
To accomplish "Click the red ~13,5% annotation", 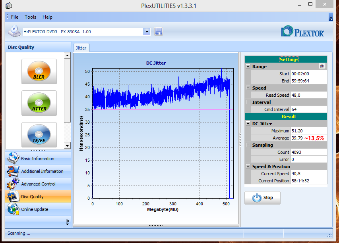I will point(314,138).
